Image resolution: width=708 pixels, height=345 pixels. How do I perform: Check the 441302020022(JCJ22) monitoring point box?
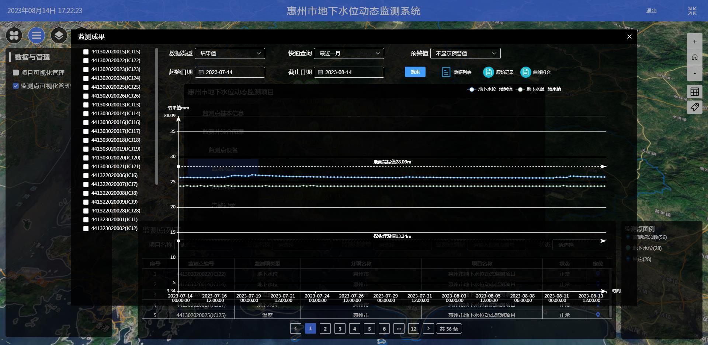tap(86, 61)
